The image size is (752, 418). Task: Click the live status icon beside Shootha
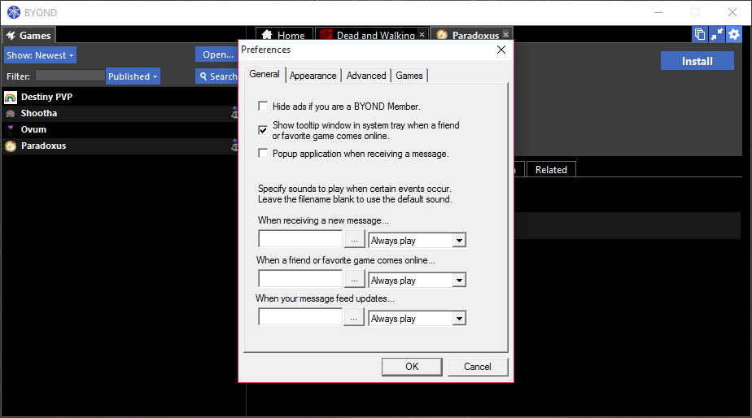click(x=234, y=113)
